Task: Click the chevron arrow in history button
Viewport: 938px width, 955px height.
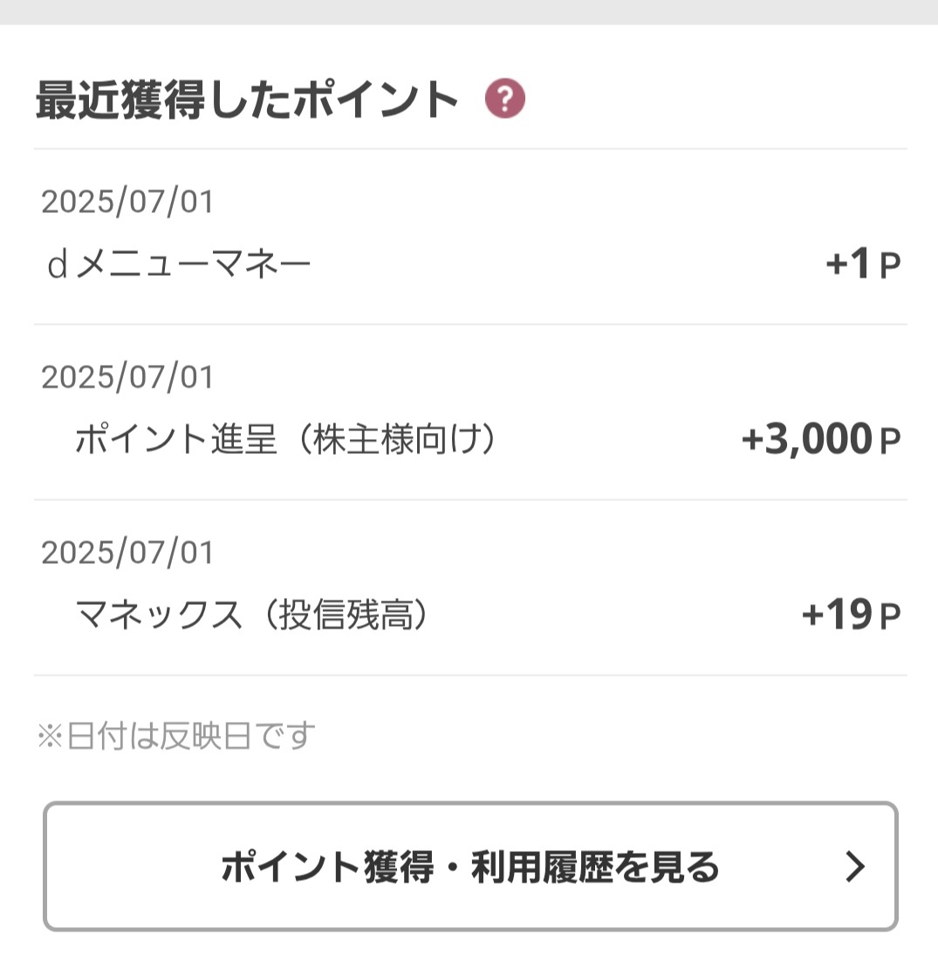Action: (855, 867)
